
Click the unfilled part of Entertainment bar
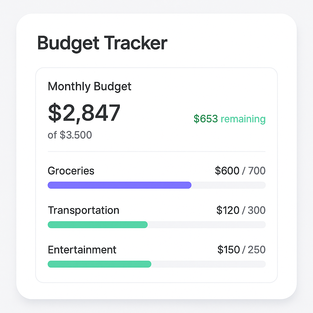208,264
